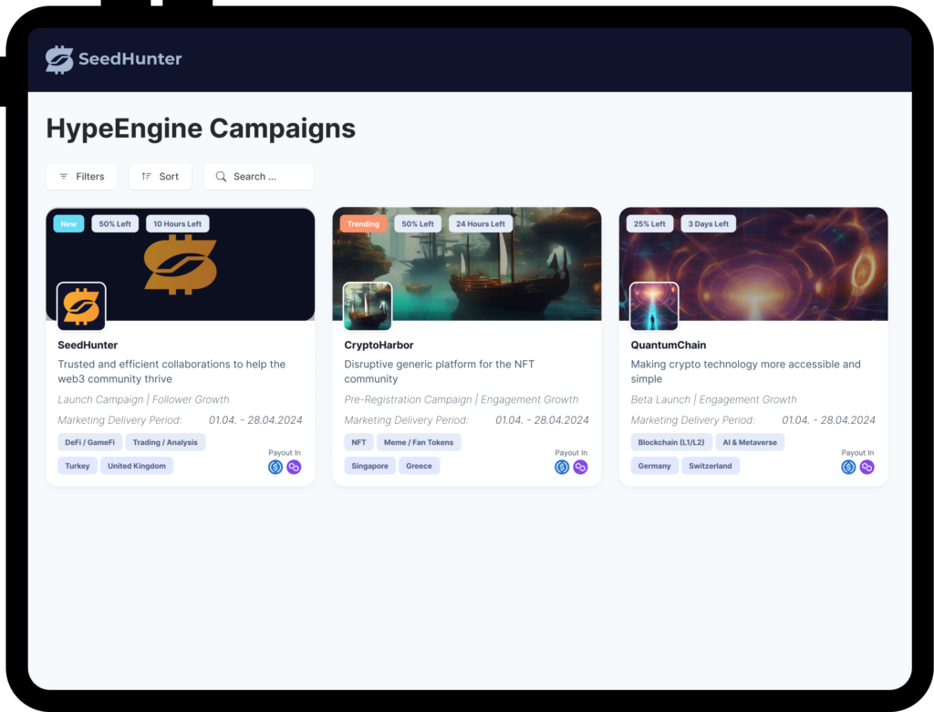Image resolution: width=934 pixels, height=712 pixels.
Task: Click the Trending badge on CryptoHarbor card
Action: [363, 224]
